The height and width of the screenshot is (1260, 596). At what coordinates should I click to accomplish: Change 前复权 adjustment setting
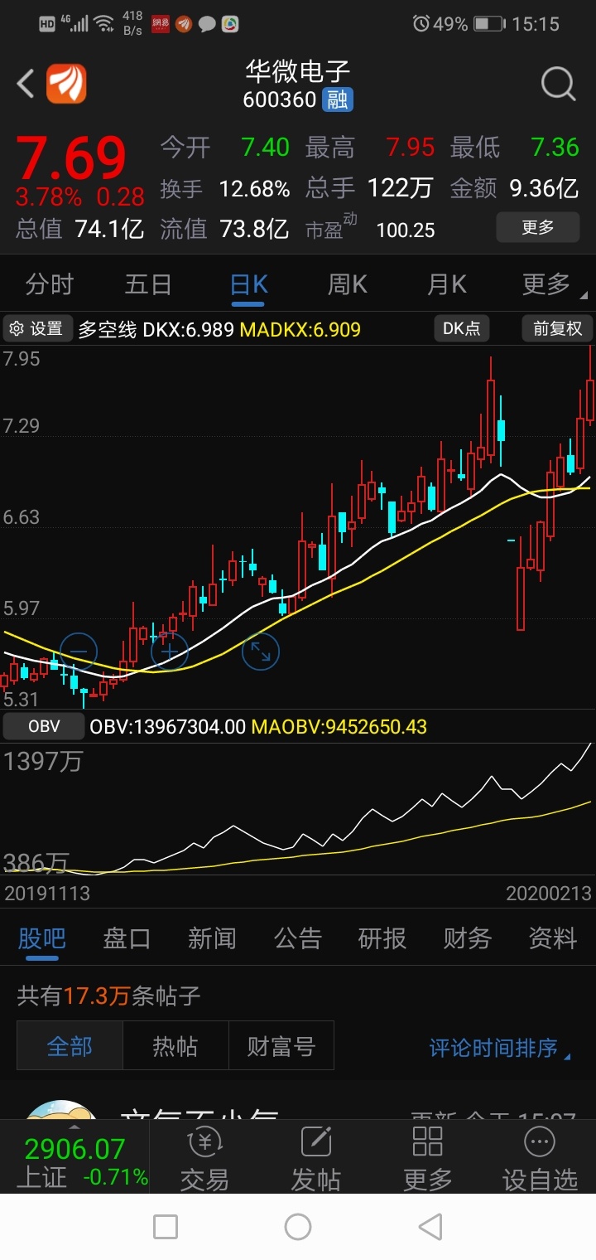557,329
